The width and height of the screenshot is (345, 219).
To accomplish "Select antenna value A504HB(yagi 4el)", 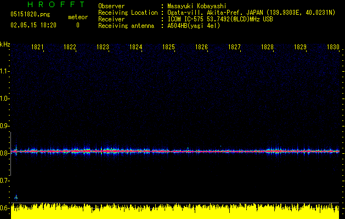I will click(194, 26).
